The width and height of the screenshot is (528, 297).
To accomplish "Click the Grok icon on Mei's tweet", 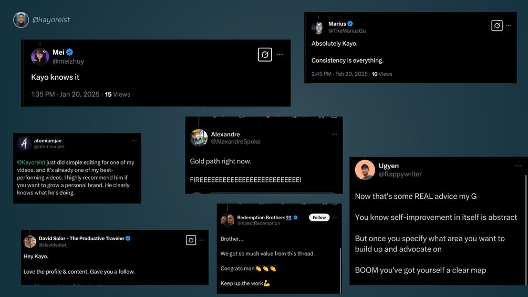I will [x=265, y=55].
